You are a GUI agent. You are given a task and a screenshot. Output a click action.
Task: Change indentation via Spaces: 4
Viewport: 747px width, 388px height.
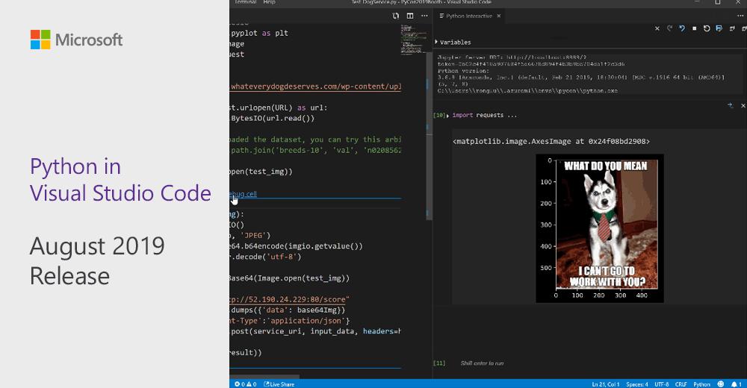pos(637,384)
